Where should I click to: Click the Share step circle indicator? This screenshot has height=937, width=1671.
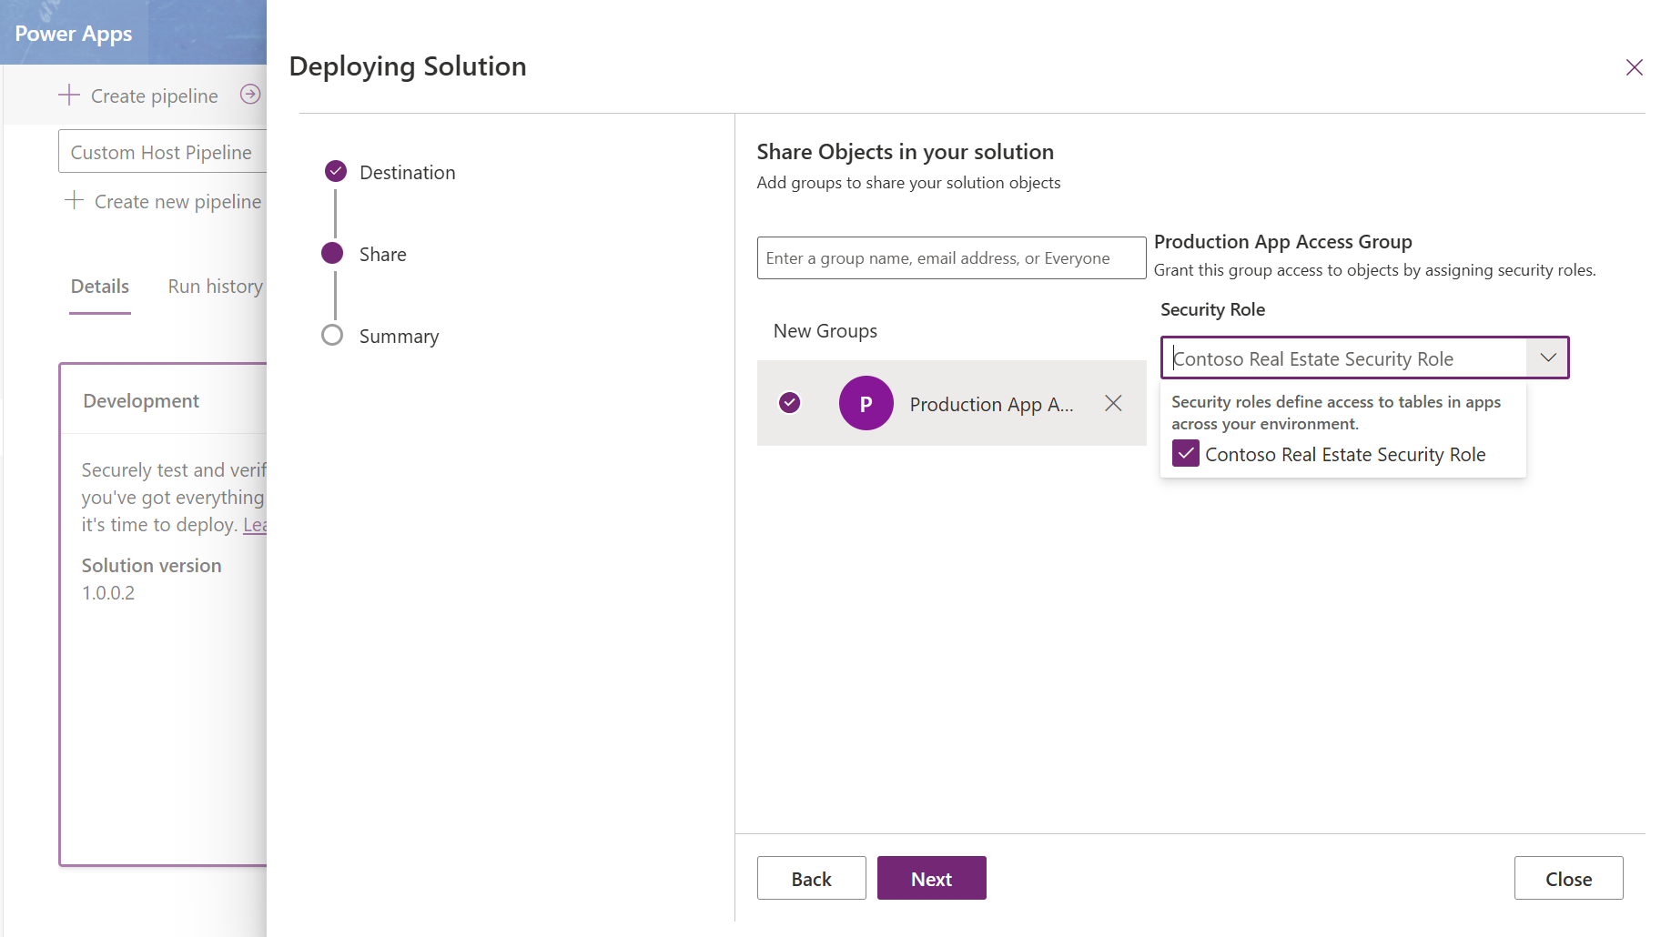pyautogui.click(x=333, y=254)
